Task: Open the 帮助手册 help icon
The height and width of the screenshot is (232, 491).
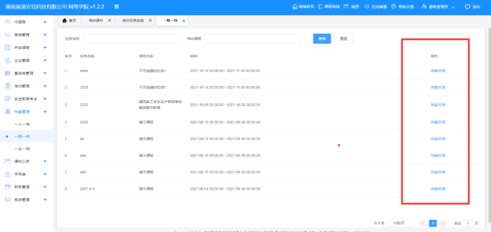Action: [x=393, y=7]
